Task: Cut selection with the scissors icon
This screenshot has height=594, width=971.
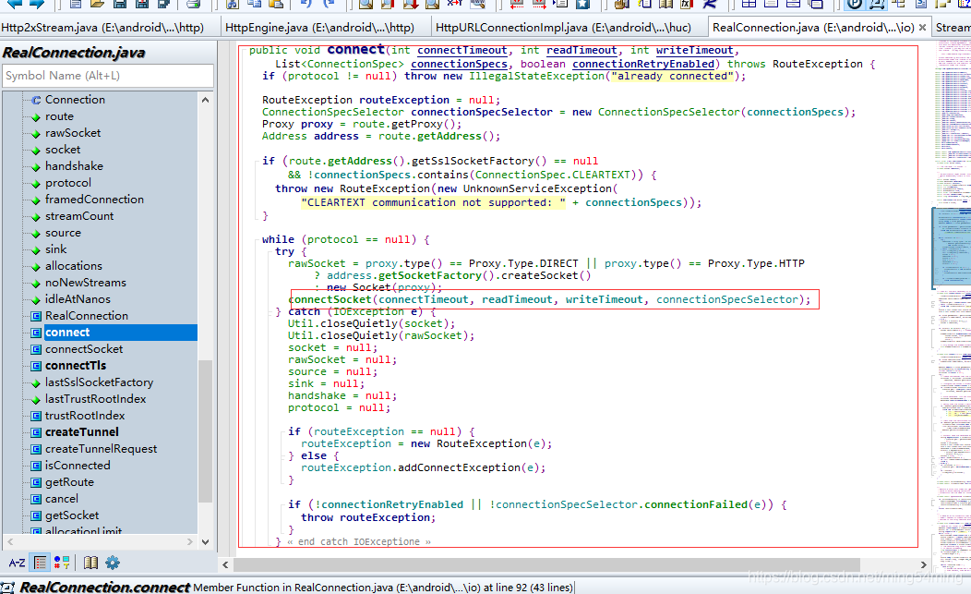Action: [233, 4]
